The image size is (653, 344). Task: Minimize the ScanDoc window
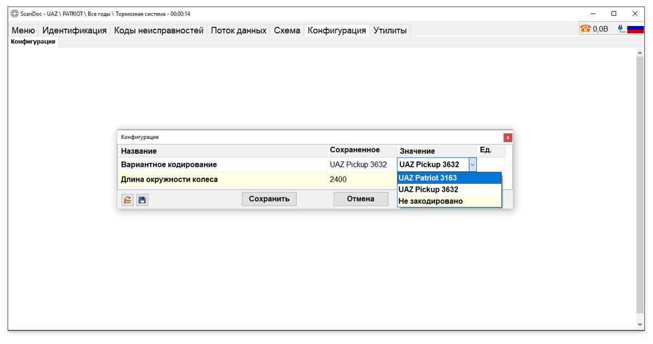point(593,14)
